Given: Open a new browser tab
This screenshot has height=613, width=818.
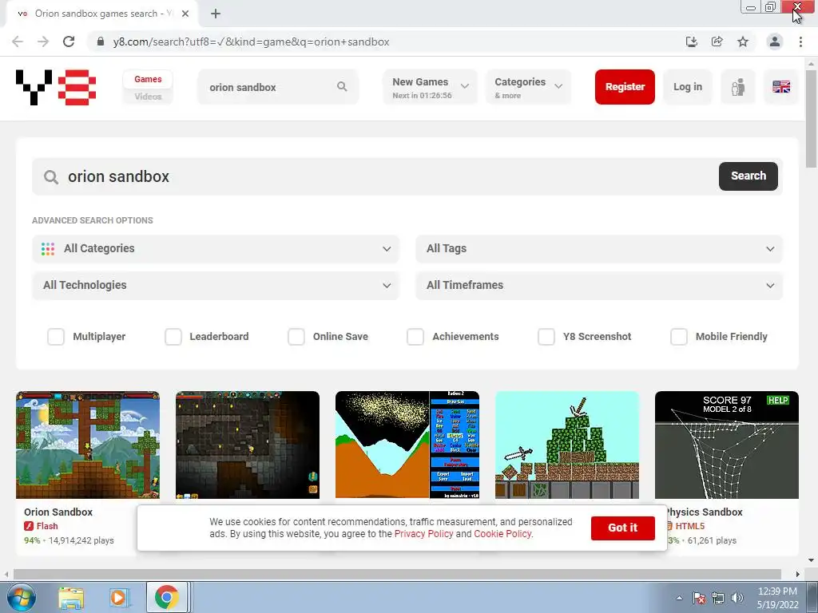Looking at the screenshot, I should click(216, 14).
